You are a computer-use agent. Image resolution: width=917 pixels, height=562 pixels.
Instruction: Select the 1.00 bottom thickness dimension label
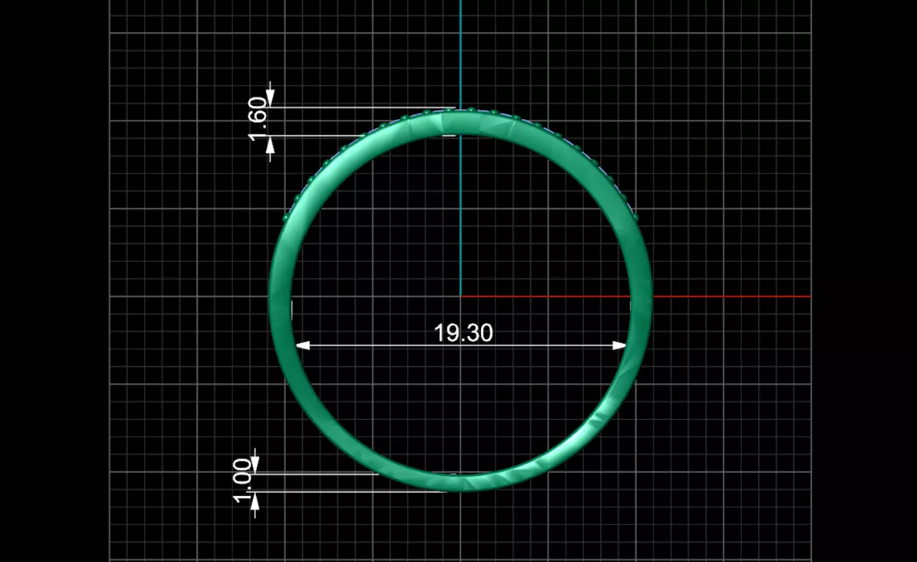[243, 481]
